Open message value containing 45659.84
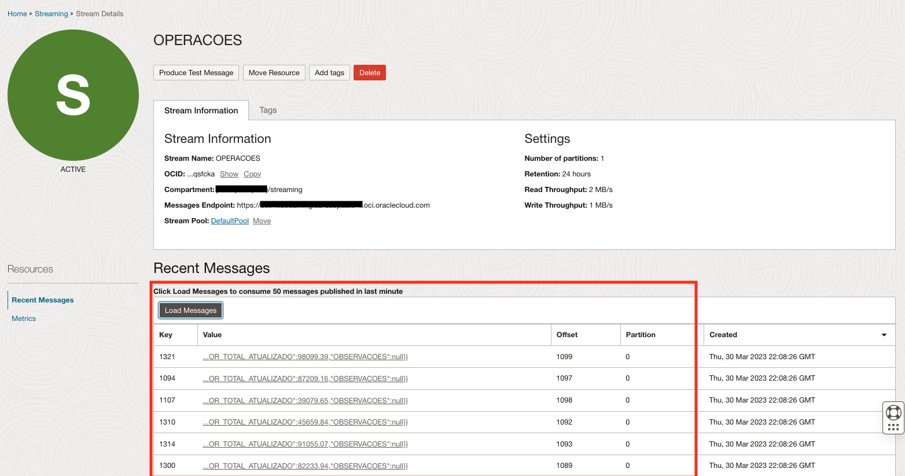Image resolution: width=905 pixels, height=476 pixels. tap(306, 422)
